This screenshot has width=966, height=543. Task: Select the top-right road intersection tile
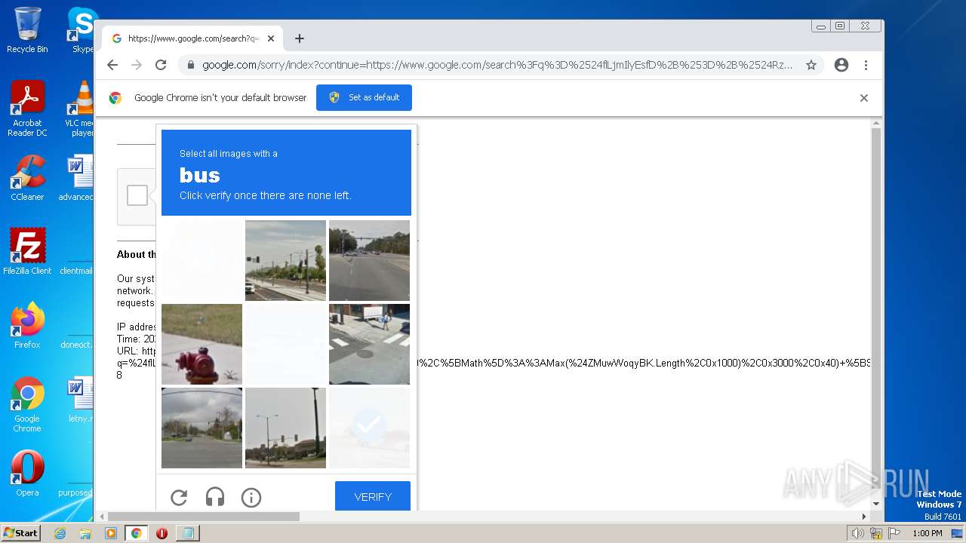point(369,260)
